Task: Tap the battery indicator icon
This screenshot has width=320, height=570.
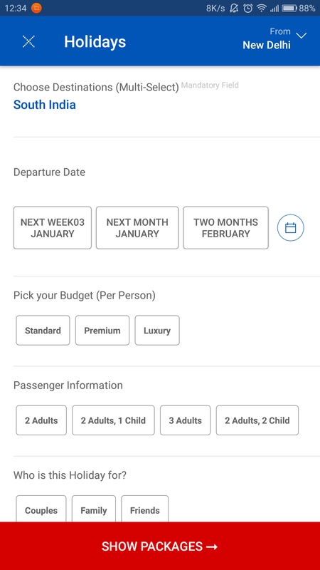Action: tap(289, 8)
